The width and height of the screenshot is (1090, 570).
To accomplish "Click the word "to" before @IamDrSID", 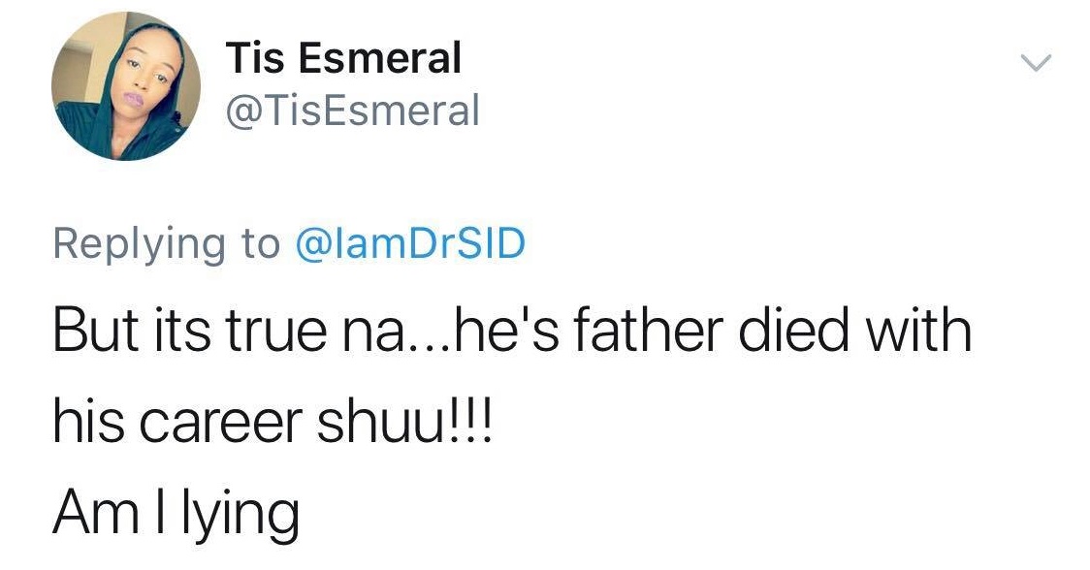I will [259, 243].
